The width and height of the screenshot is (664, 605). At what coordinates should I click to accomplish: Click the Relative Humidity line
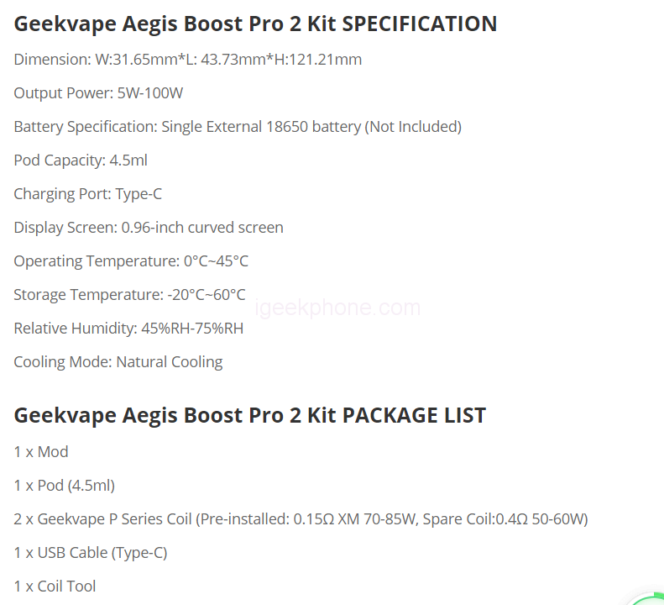click(x=128, y=329)
